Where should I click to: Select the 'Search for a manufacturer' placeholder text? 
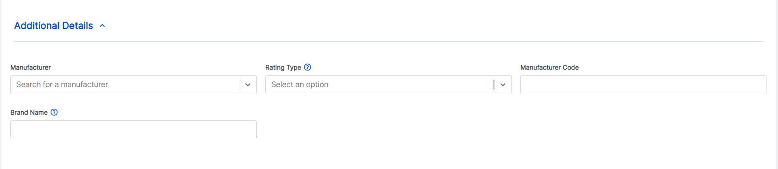coord(62,84)
